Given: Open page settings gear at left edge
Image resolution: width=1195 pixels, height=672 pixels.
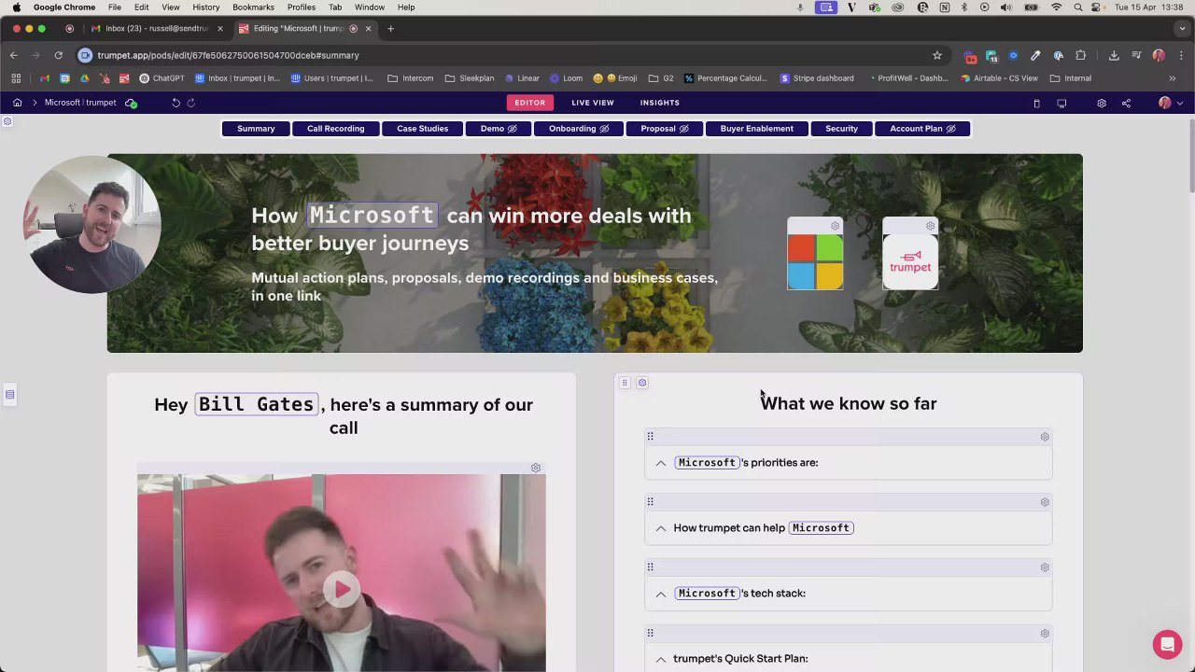Looking at the screenshot, I should 7,121.
